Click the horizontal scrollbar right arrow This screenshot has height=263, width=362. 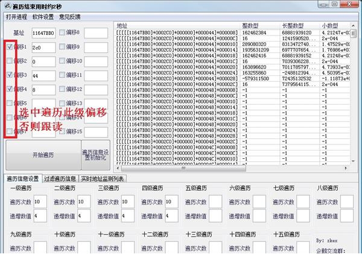point(346,168)
